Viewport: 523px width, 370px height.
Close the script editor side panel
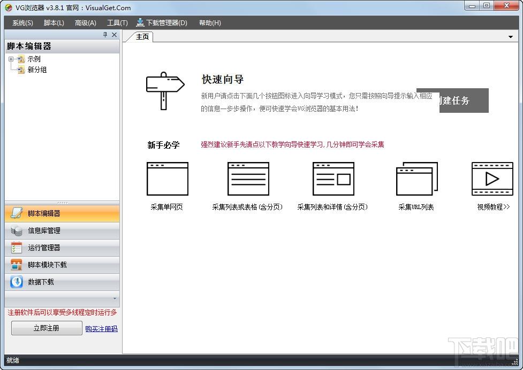pyautogui.click(x=115, y=35)
